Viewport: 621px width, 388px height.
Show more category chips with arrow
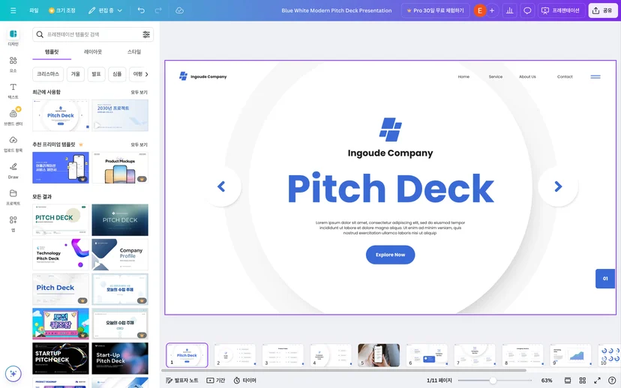pos(147,74)
